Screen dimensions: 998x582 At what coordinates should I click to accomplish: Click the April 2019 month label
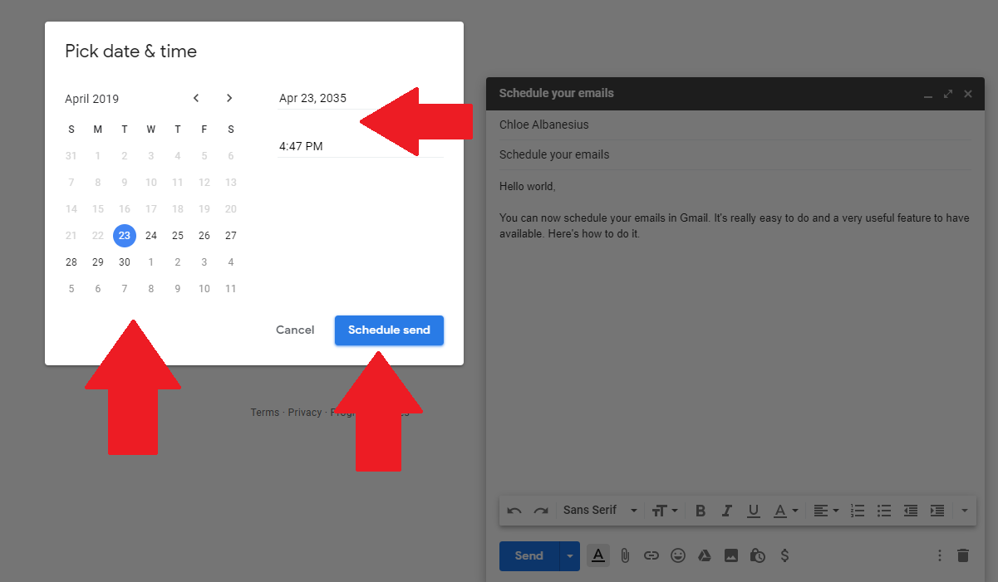(92, 99)
